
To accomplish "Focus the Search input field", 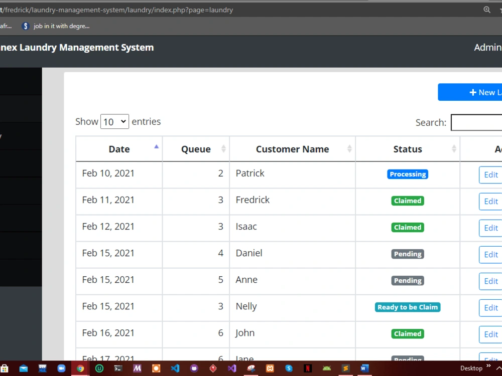I will [x=476, y=122].
